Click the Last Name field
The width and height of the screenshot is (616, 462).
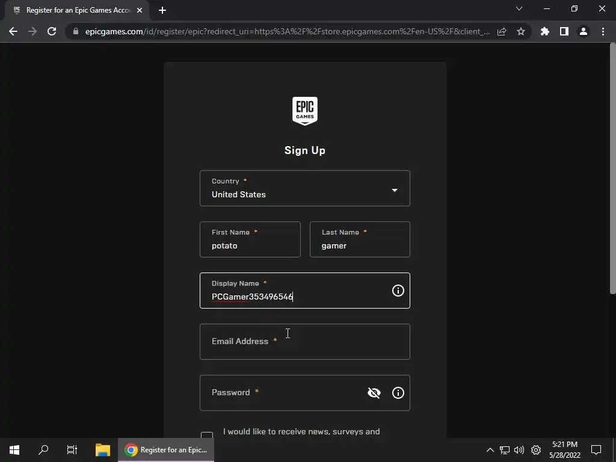360,239
